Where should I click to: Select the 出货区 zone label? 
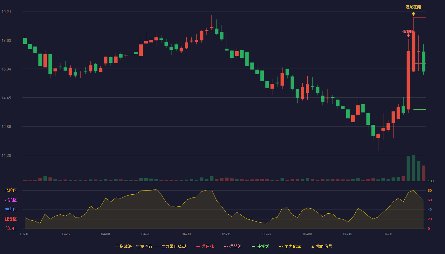click(x=11, y=200)
